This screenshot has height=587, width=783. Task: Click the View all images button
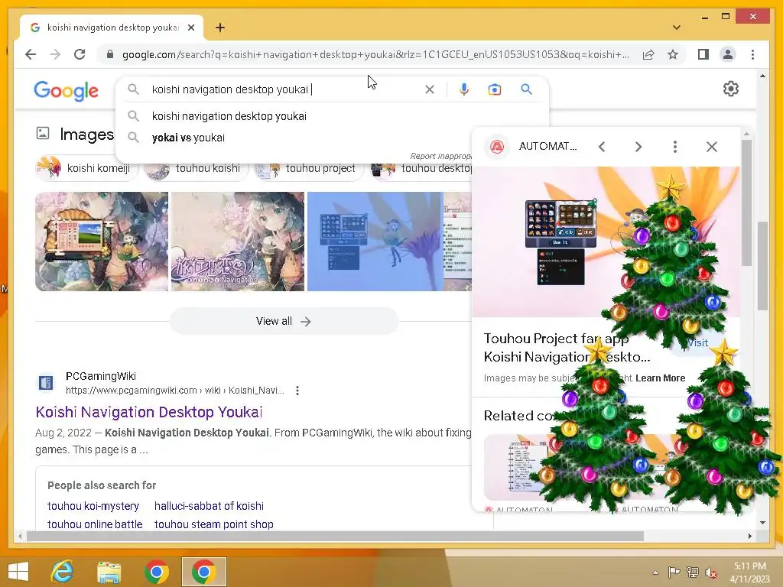click(284, 322)
